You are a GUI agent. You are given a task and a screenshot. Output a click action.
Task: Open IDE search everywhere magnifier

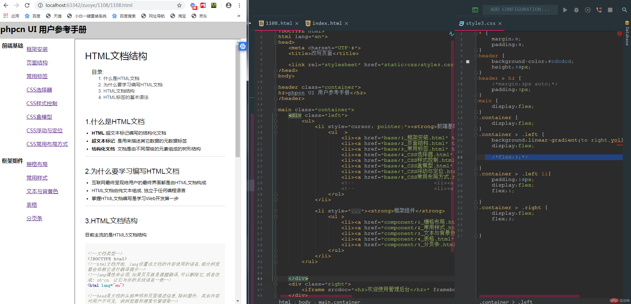624,10
